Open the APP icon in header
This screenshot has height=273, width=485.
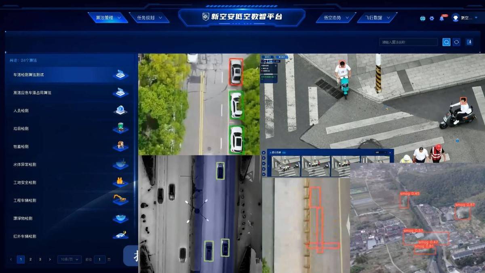point(423,18)
